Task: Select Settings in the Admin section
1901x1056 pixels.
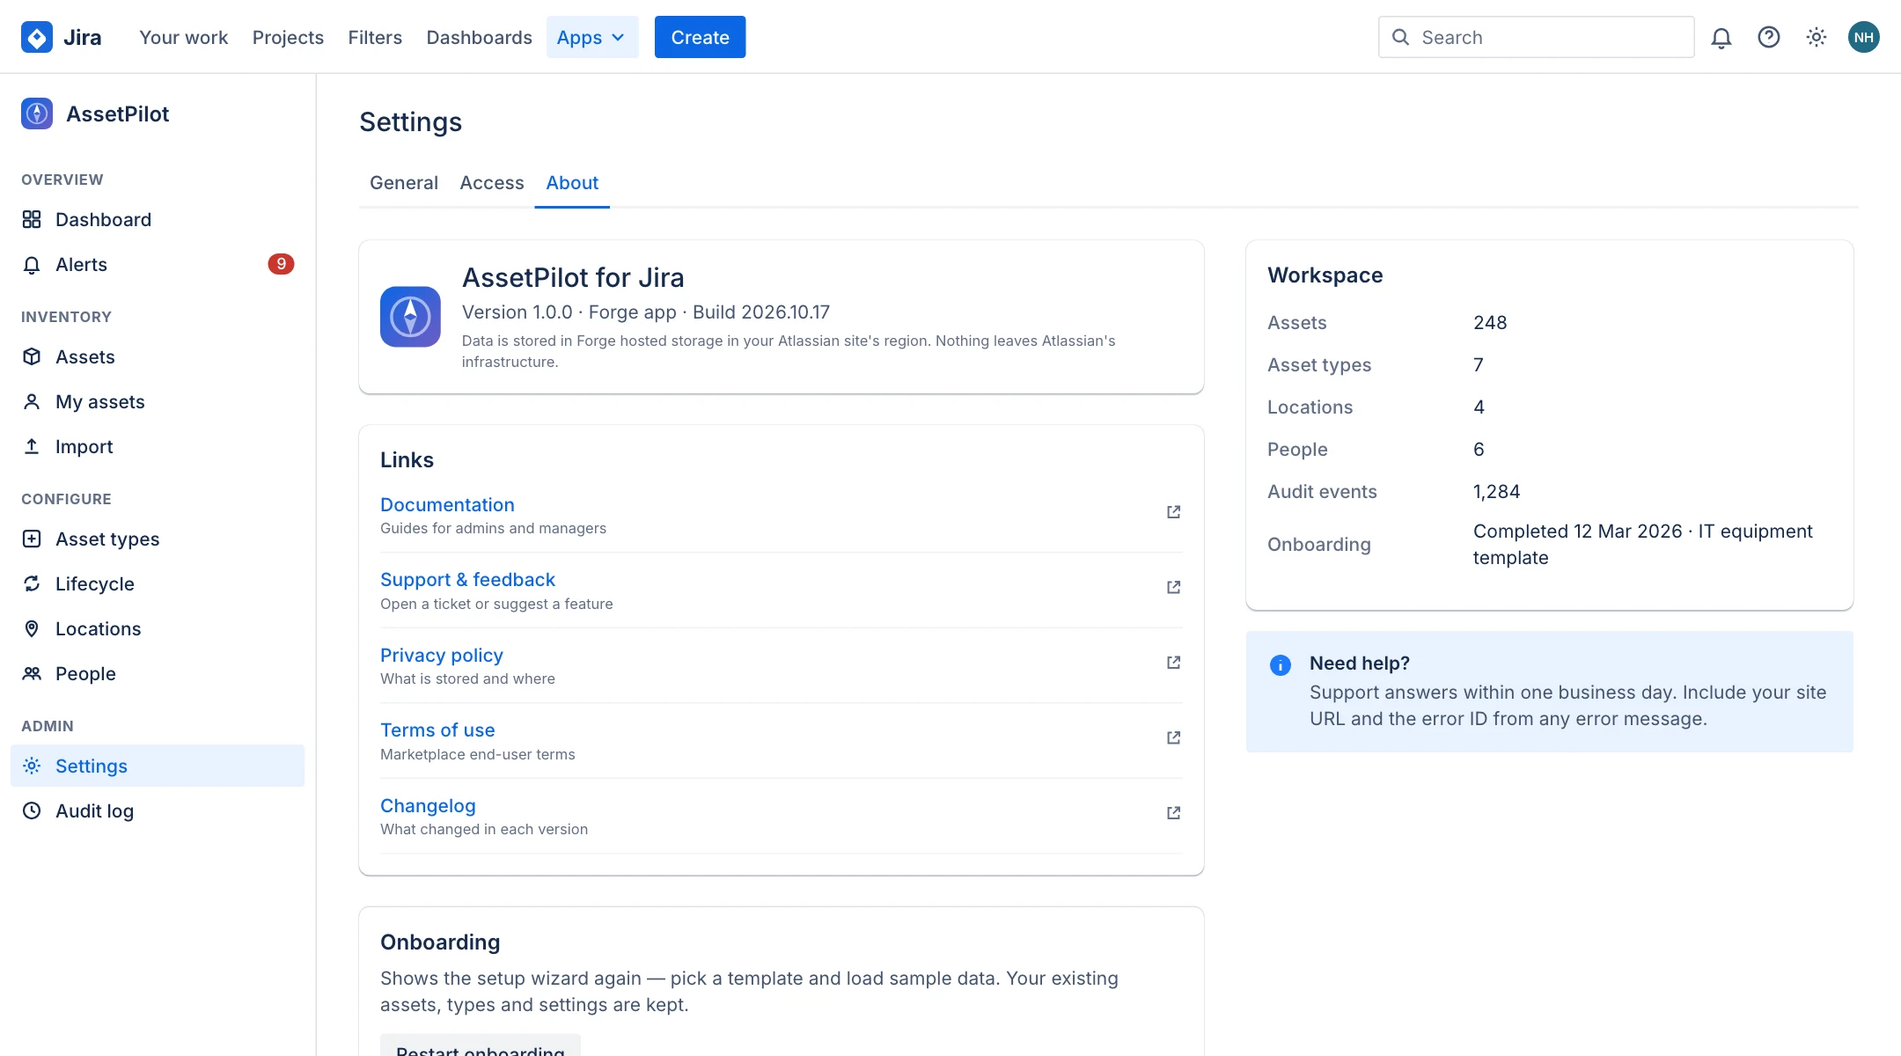Action: (158, 766)
